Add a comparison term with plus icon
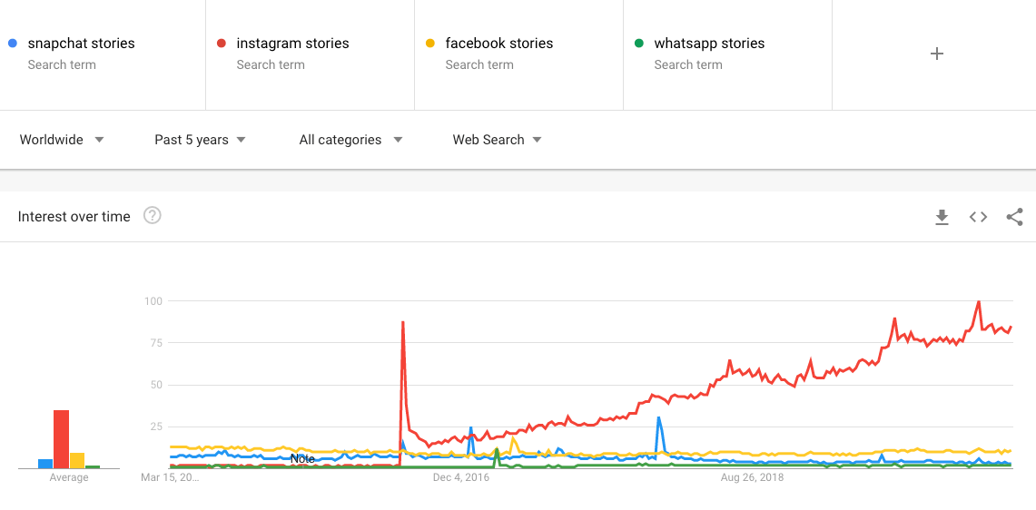1036x510 pixels. [x=937, y=54]
